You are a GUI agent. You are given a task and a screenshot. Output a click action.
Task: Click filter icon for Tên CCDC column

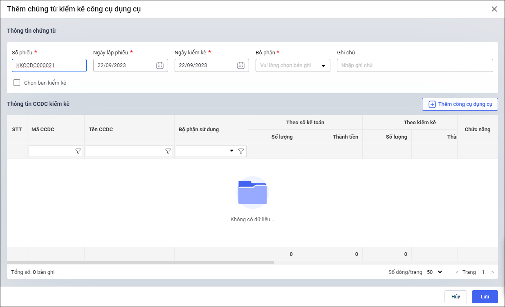(168, 151)
